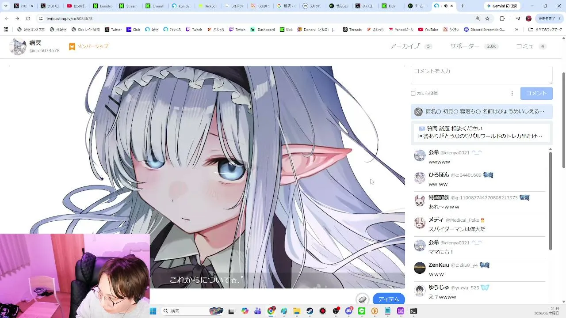Click the 更新を完了 update button
Image resolution: width=566 pixels, height=318 pixels.
pyautogui.click(x=549, y=19)
